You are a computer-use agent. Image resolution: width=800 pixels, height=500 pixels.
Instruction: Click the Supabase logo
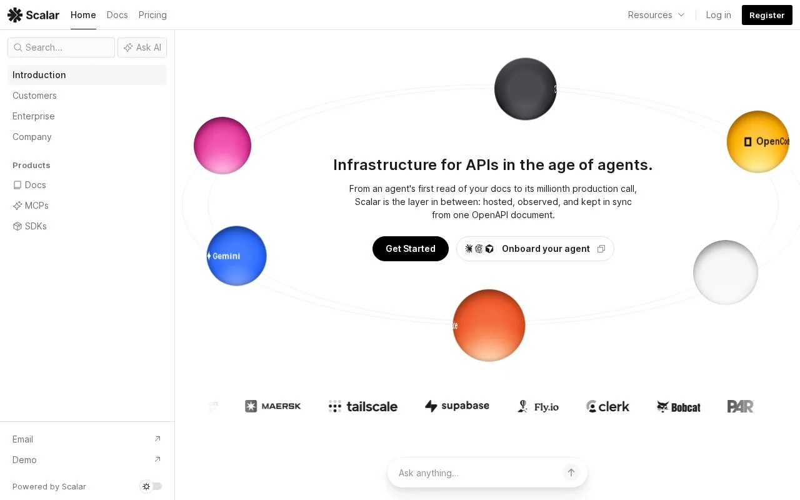457,406
